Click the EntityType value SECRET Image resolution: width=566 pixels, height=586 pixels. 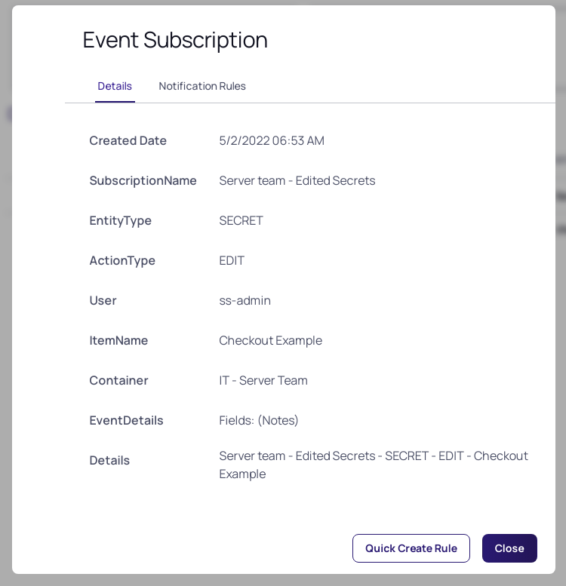point(241,221)
